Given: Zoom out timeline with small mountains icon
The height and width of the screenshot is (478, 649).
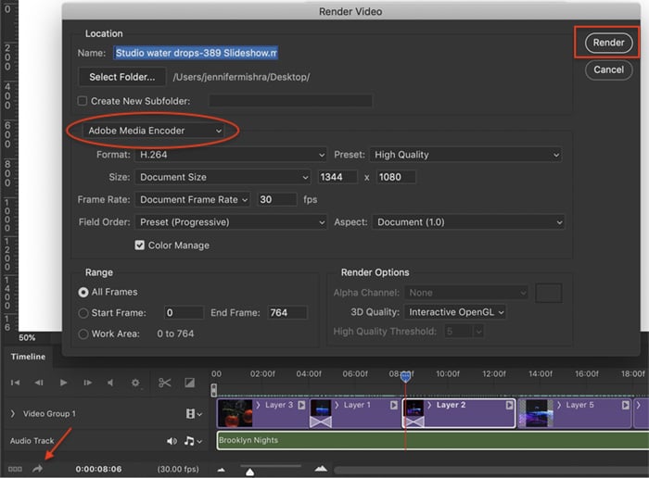Looking at the screenshot, I should coord(221,470).
